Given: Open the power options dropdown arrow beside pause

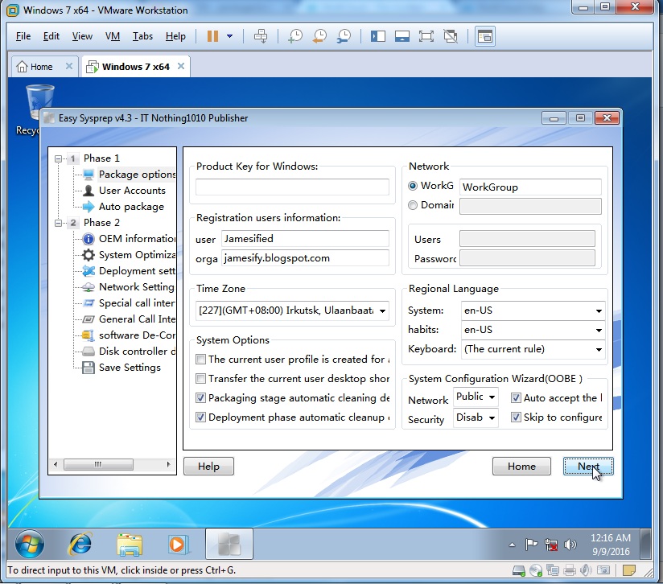Looking at the screenshot, I should 229,36.
